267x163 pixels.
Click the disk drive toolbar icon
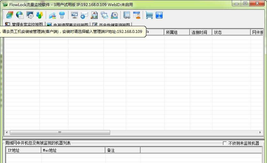[114, 15]
